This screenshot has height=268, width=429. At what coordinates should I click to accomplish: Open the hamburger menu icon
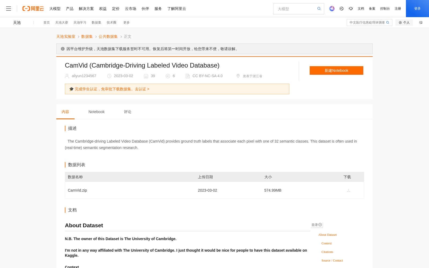[x=9, y=9]
